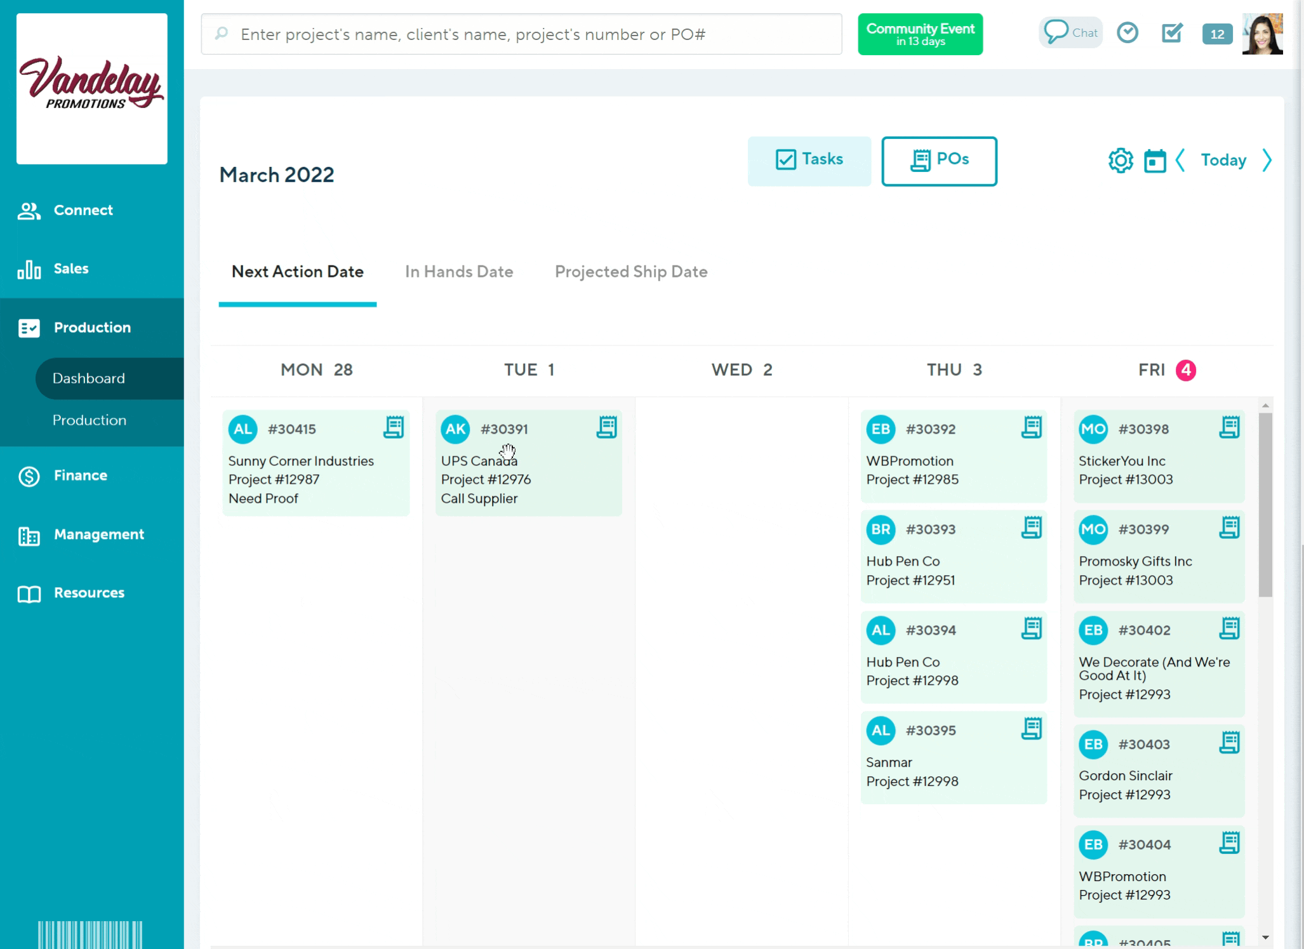Expand the Finance sidebar section
The height and width of the screenshot is (949, 1304).
tap(80, 475)
